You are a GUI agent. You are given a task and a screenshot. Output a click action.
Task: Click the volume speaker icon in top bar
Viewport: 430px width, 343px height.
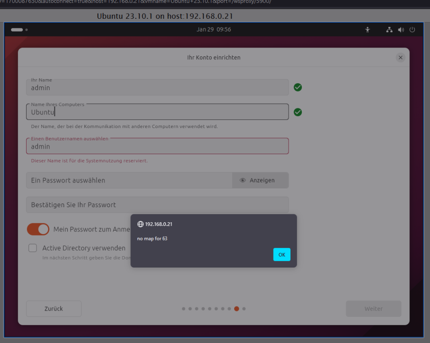[x=401, y=30]
